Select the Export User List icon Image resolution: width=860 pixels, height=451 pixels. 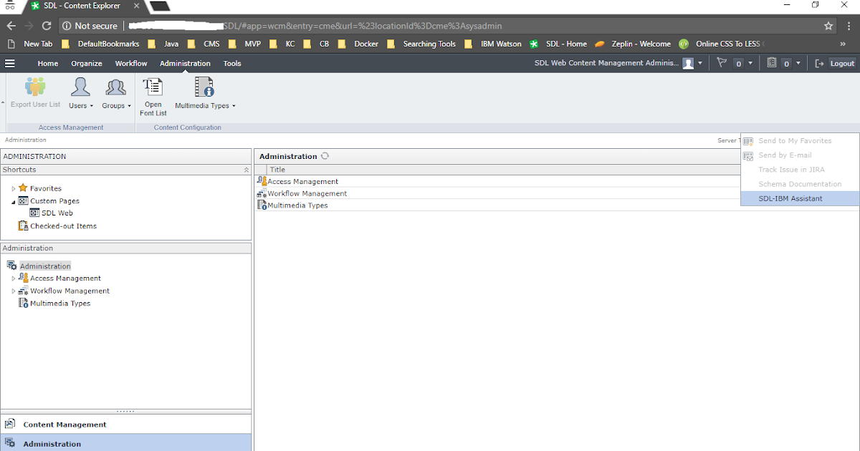click(35, 92)
